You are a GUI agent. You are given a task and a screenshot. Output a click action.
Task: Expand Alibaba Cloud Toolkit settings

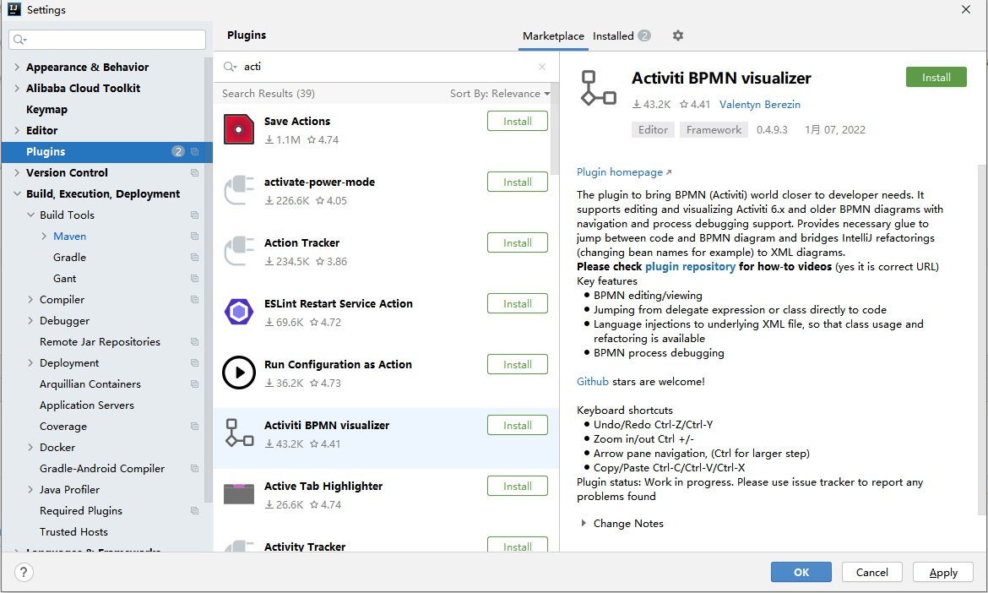pos(17,88)
